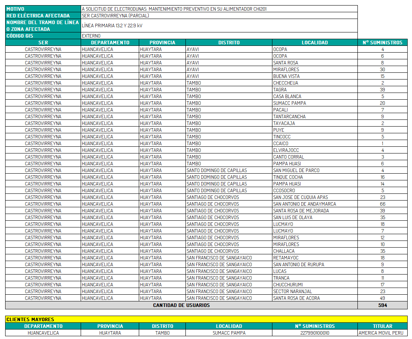Screen dimensions: 412x339
Task: Click the SAN MIGUEL DE PARCO cell
Action: coord(315,170)
